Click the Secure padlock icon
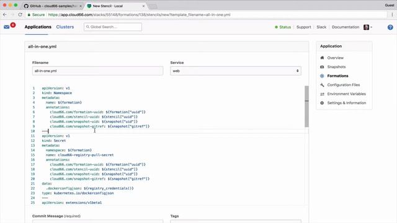Viewport: 397px width, 223px height. point(29,15)
